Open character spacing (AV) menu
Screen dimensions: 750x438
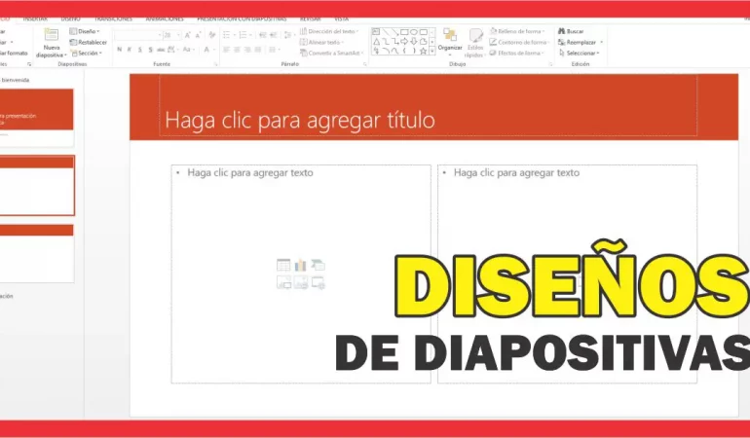[172, 50]
